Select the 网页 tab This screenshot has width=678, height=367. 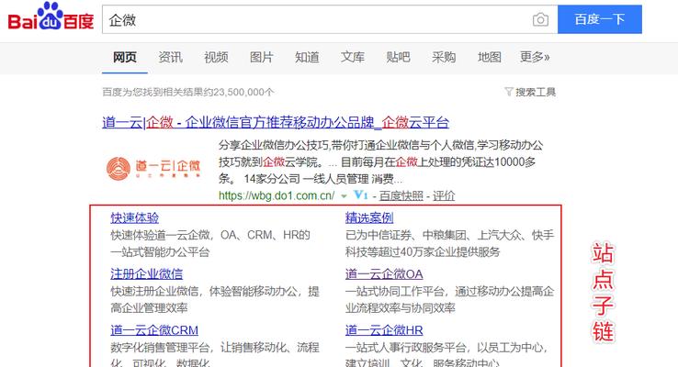(125, 57)
